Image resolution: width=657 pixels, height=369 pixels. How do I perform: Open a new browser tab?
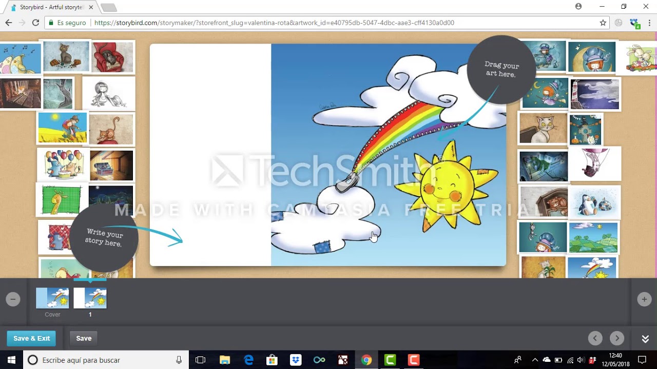(109, 8)
